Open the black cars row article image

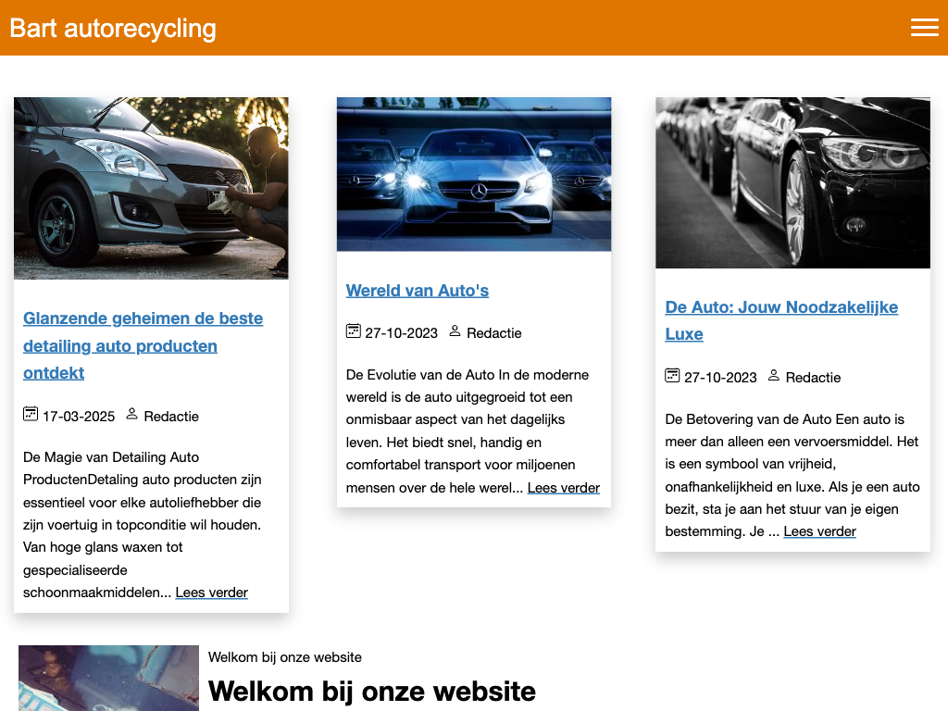(x=792, y=182)
